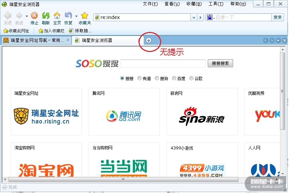Click the close-tab X icon at tab bar end
289x193 pixels.
(284, 41)
